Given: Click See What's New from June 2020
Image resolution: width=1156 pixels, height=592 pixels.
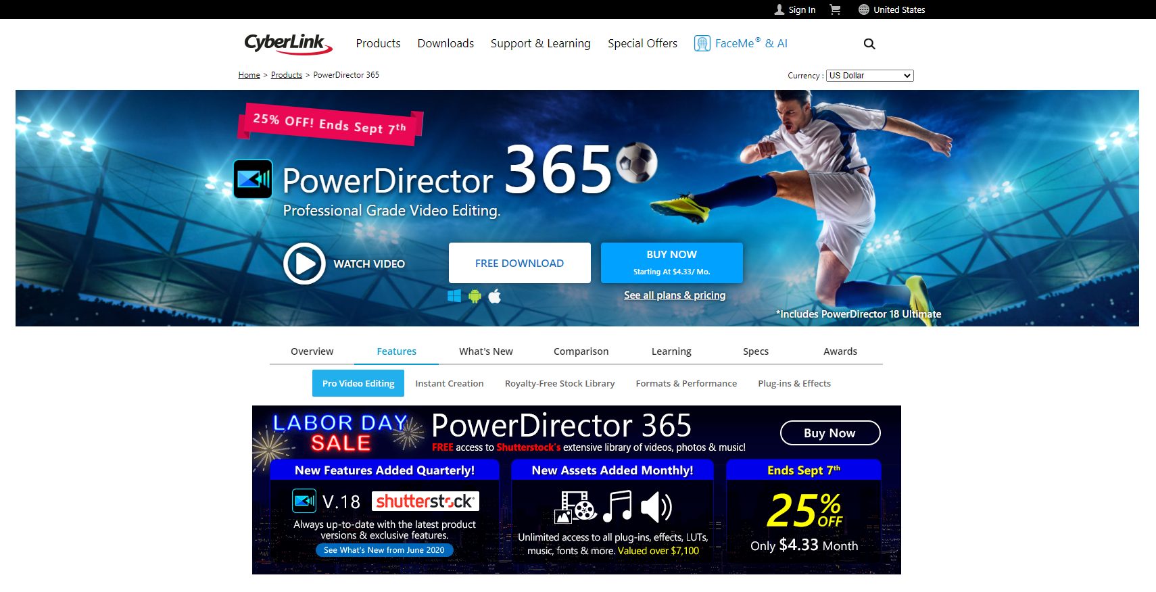Looking at the screenshot, I should coord(384,550).
